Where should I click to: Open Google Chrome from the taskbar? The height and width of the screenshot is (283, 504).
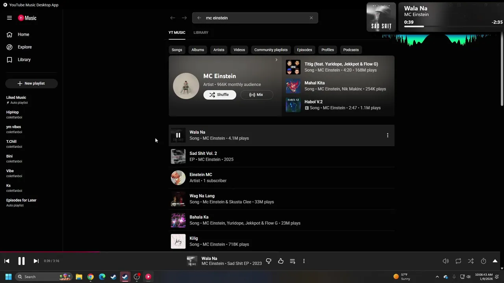coord(91,277)
